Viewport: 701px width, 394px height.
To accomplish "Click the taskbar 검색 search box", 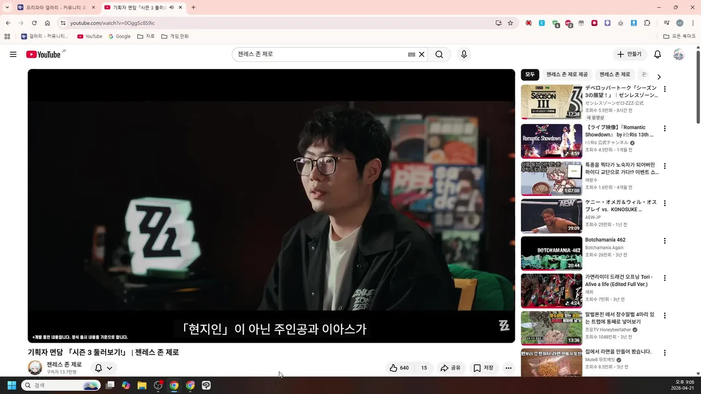I will (61, 385).
